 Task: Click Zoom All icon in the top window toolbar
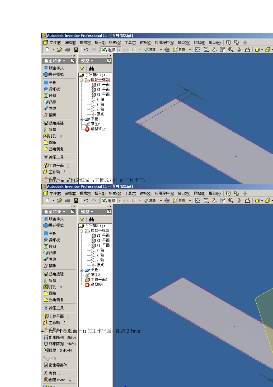tap(198, 50)
